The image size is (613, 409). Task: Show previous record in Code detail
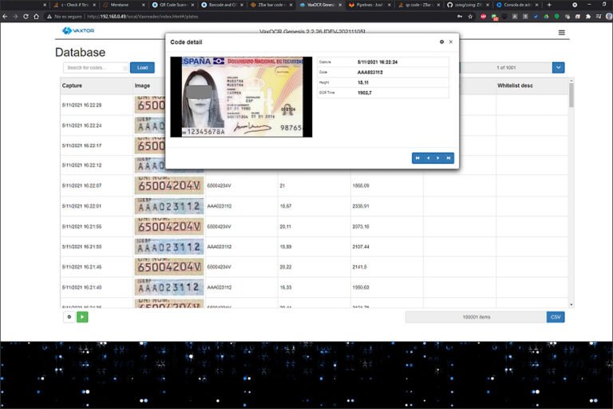click(x=428, y=158)
